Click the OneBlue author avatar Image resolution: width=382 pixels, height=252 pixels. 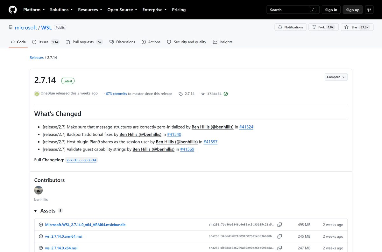point(37,94)
